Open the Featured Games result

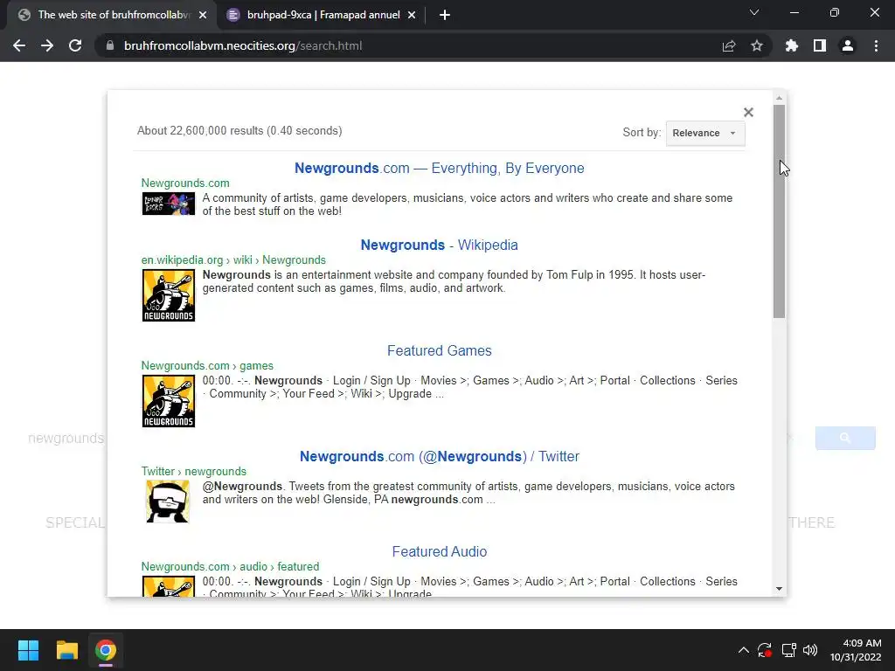[439, 351]
